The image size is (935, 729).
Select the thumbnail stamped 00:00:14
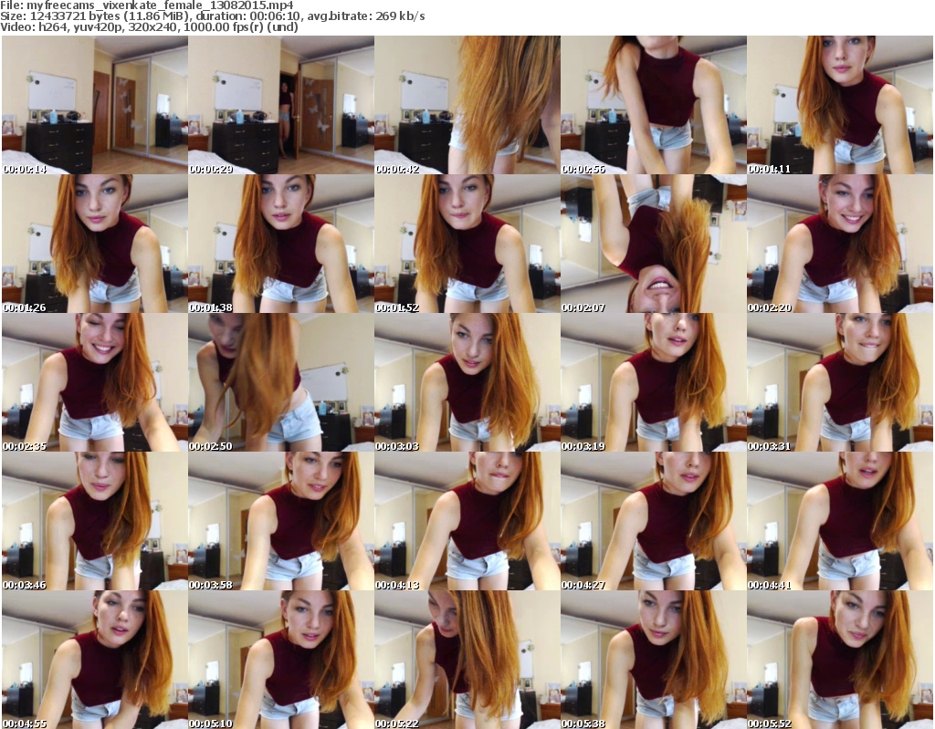click(x=95, y=105)
